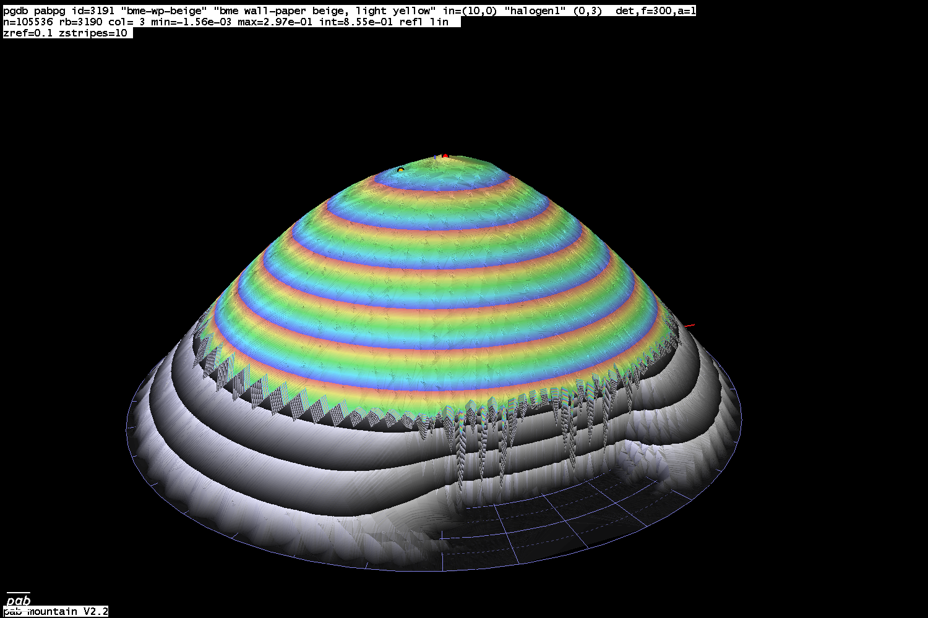The height and width of the screenshot is (618, 928).
Task: Select the "id=3191" value
Action: click(93, 11)
